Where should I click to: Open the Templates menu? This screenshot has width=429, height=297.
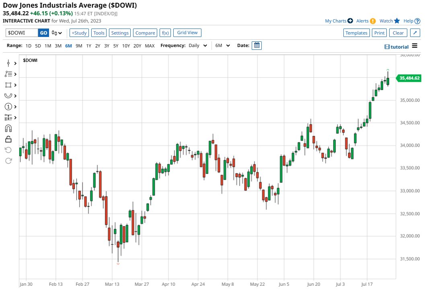coord(357,33)
